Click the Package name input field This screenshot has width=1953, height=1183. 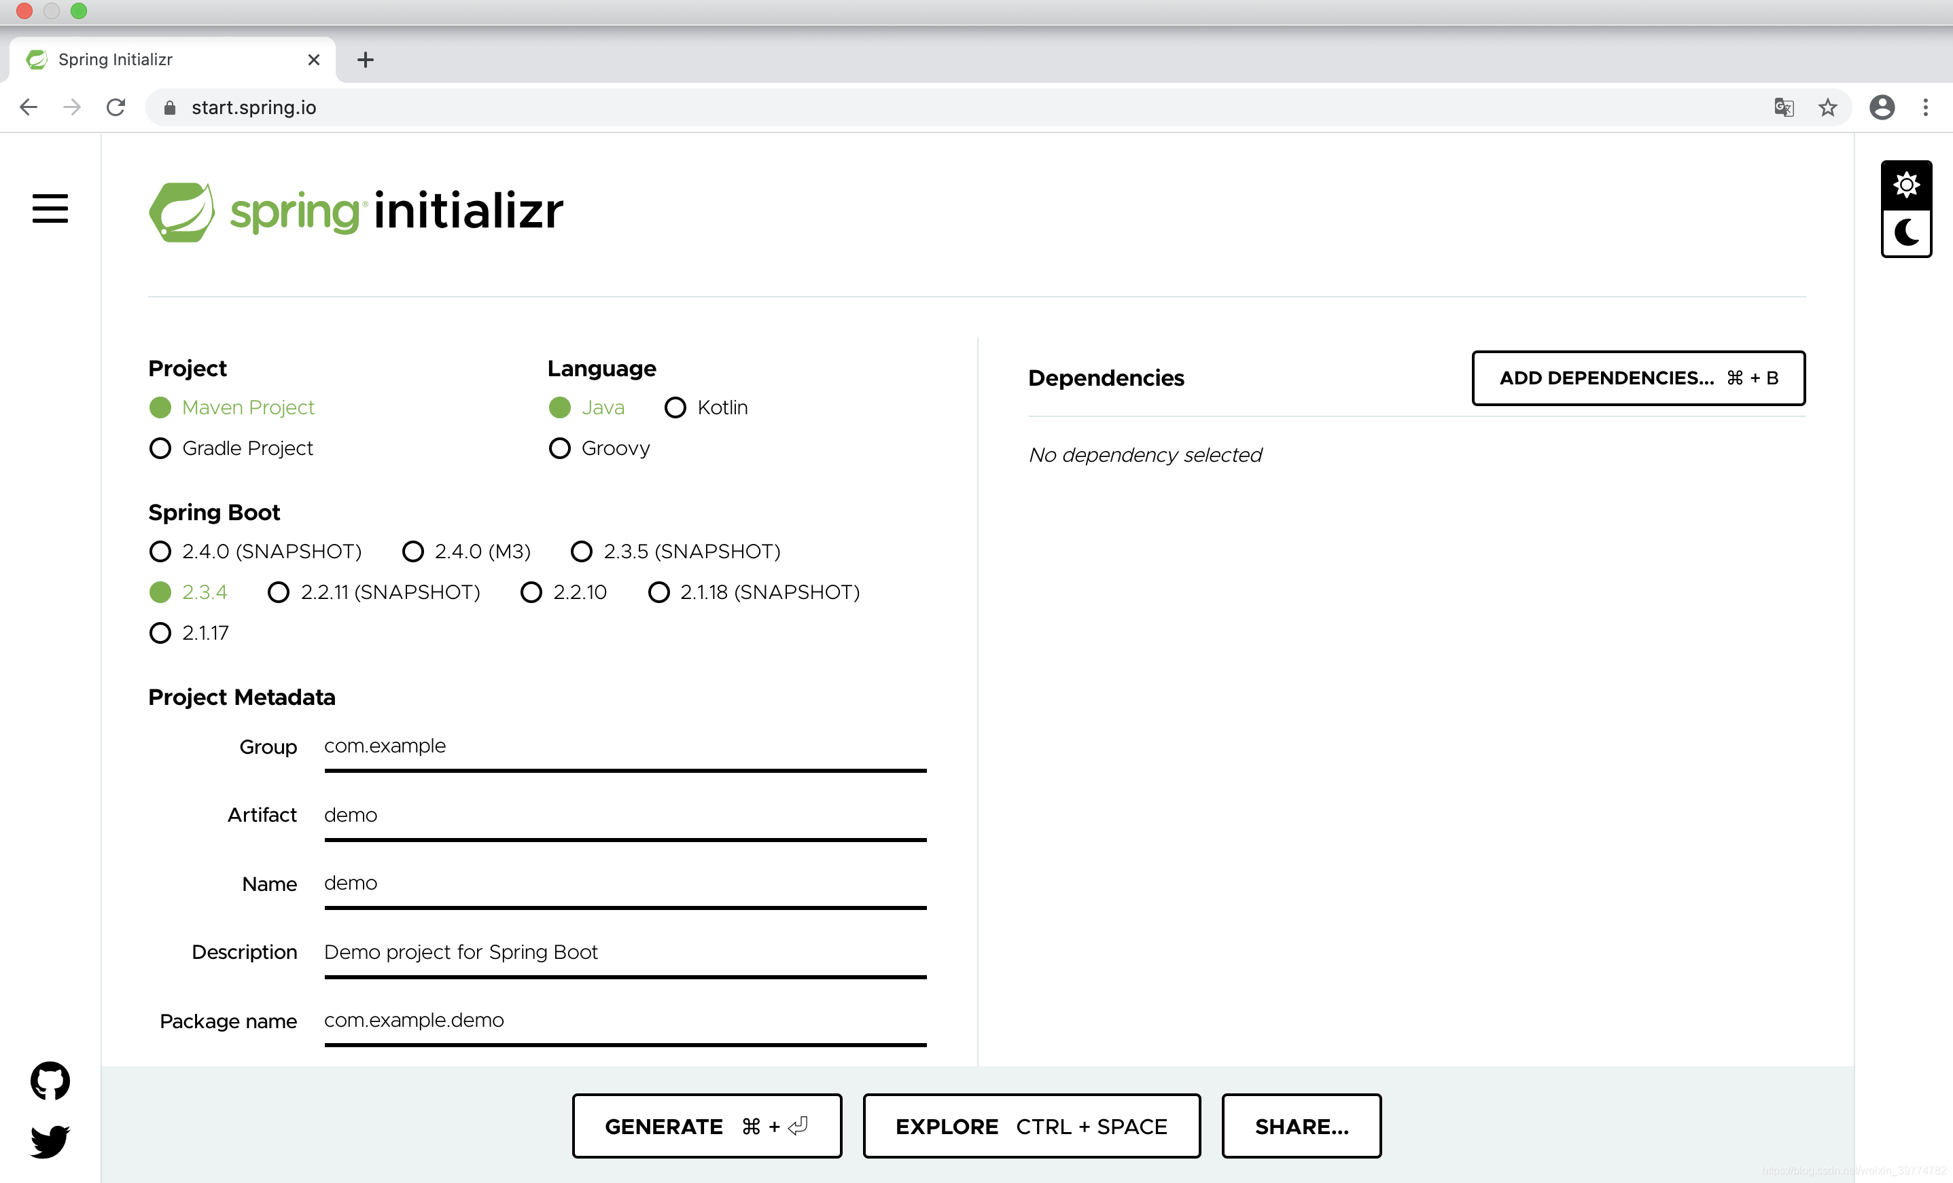point(625,1021)
